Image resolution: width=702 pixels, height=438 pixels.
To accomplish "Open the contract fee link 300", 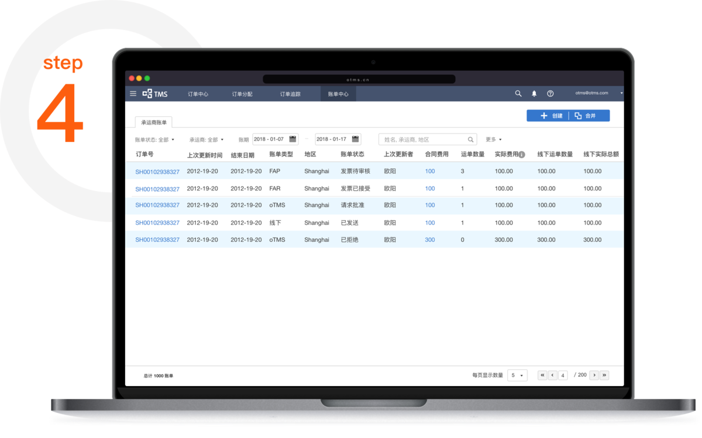I will [430, 240].
